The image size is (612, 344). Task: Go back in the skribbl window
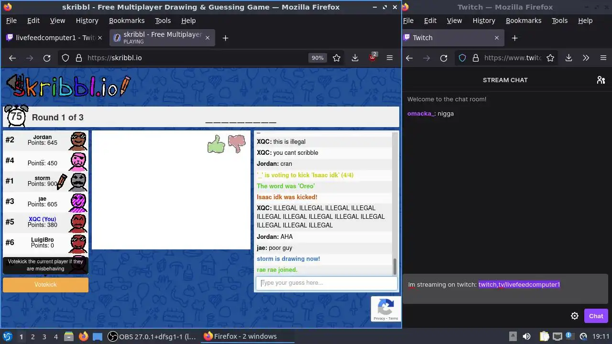[x=12, y=58]
